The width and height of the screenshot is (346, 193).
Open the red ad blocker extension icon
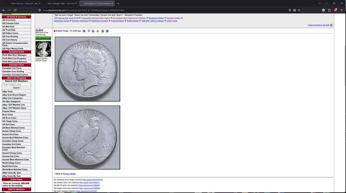(335, 10)
